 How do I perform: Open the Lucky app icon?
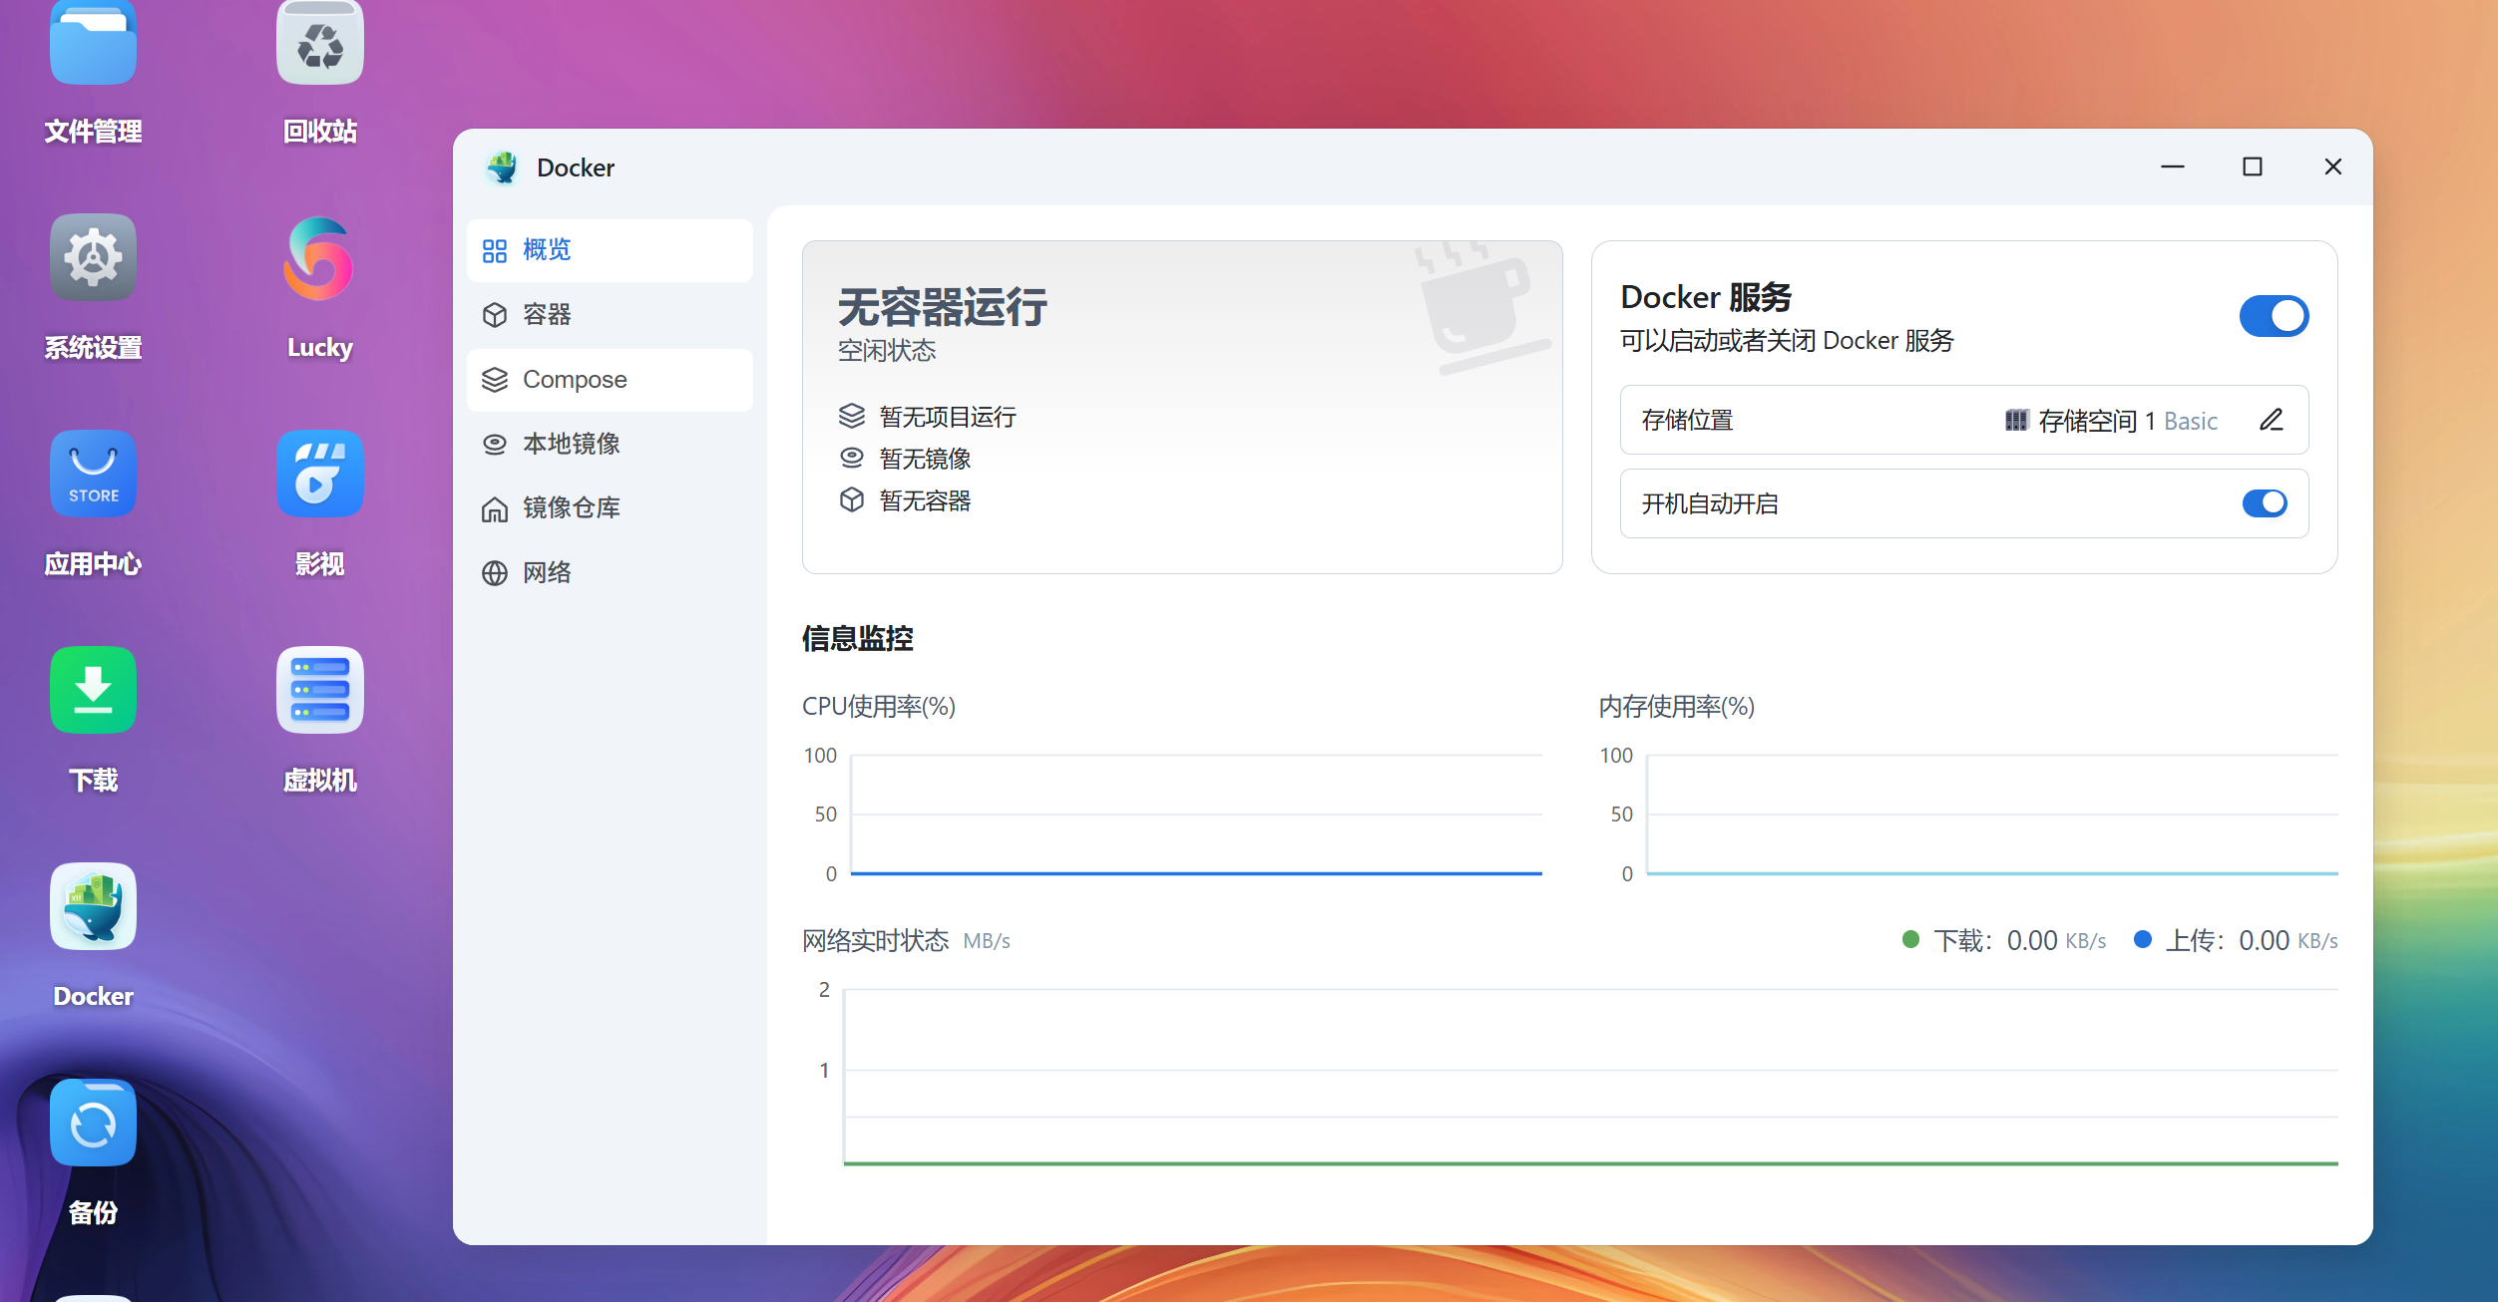(x=319, y=259)
